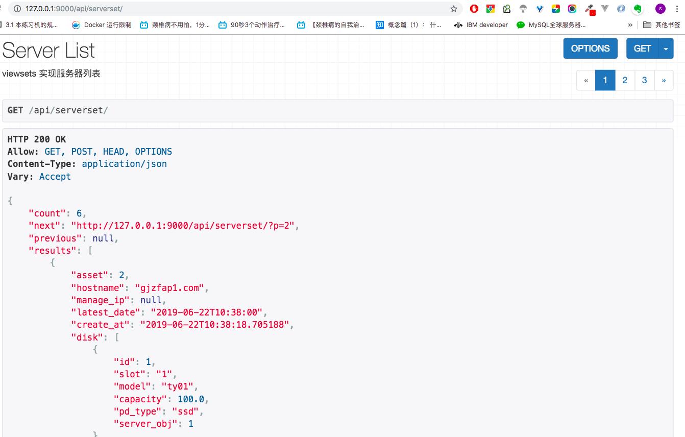This screenshot has height=437, width=685.
Task: Open the purple profile avatar menu
Action: tap(660, 9)
